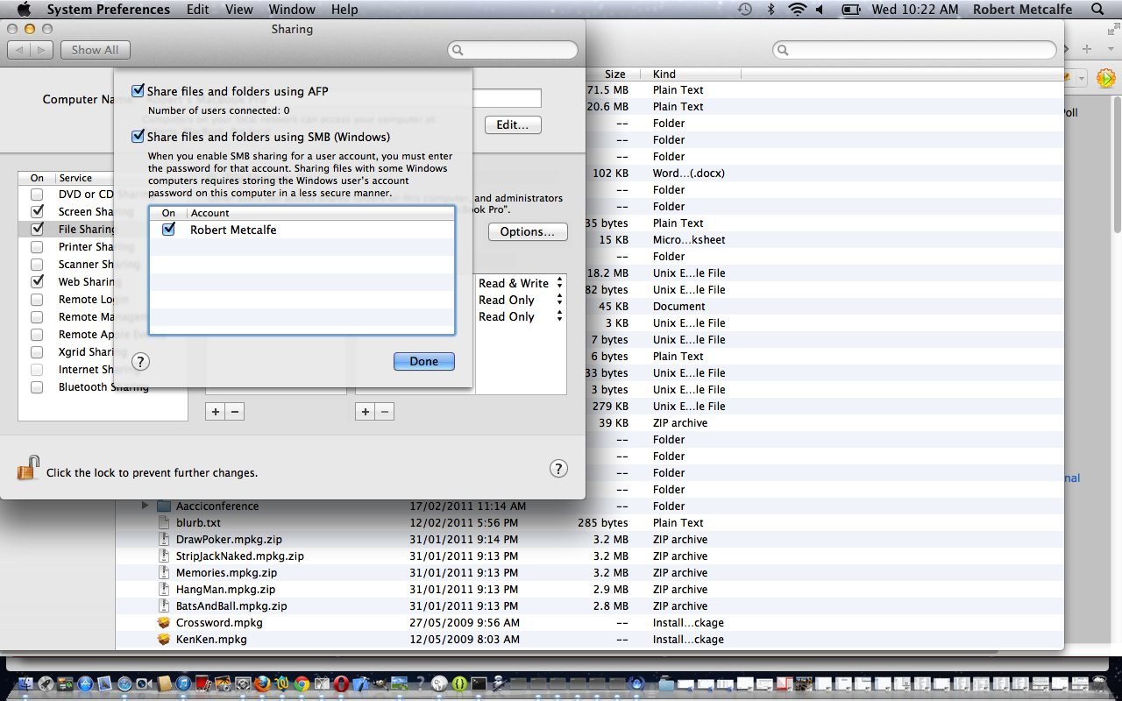Viewport: 1122px width, 701px height.
Task: Toggle the Screen Sharing service checkbox
Action: (x=37, y=212)
